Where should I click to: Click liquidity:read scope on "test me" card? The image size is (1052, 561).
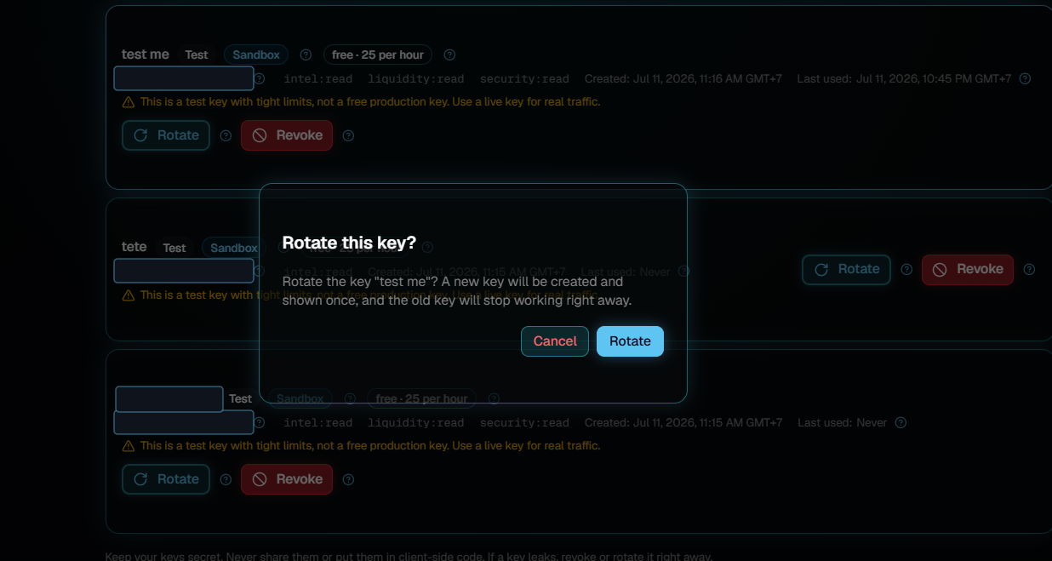(x=416, y=78)
